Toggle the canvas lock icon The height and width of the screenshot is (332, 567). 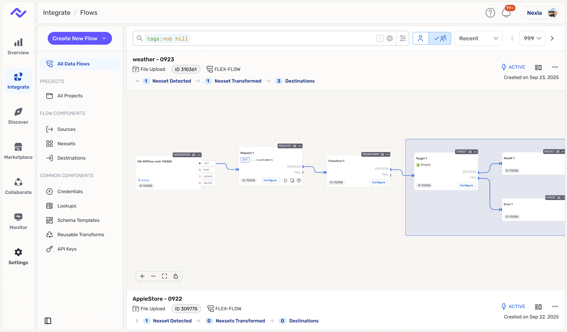(x=176, y=276)
